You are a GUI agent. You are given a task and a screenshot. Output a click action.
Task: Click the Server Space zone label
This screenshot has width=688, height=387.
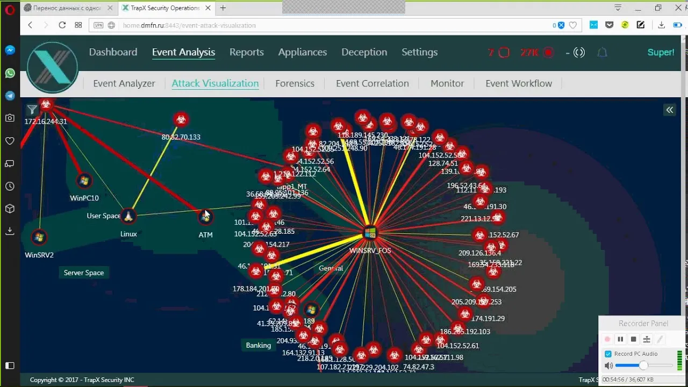pos(84,273)
